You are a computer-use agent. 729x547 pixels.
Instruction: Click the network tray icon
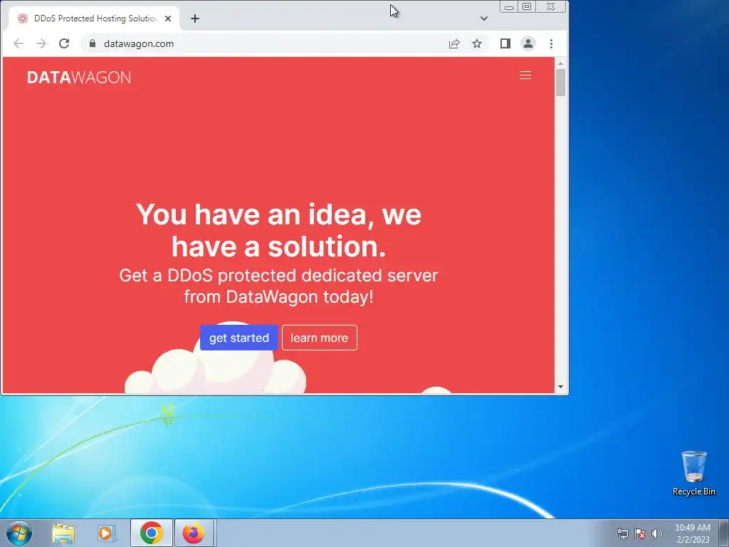622,533
